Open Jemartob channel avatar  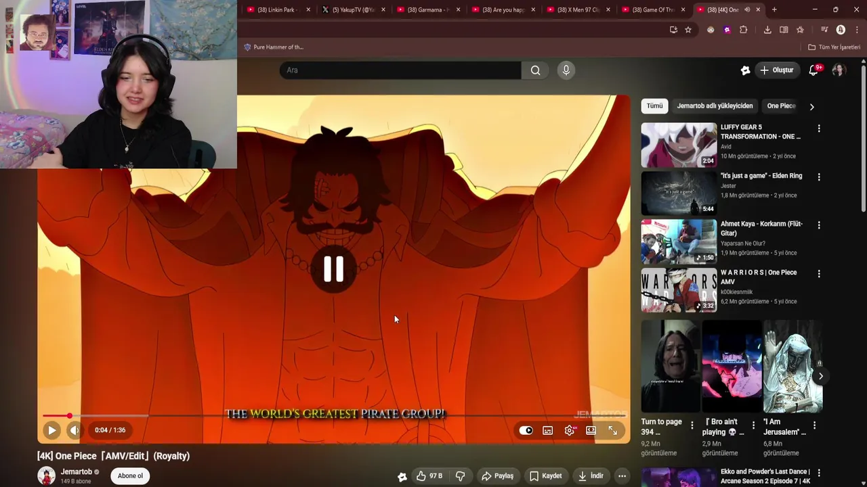(x=46, y=476)
